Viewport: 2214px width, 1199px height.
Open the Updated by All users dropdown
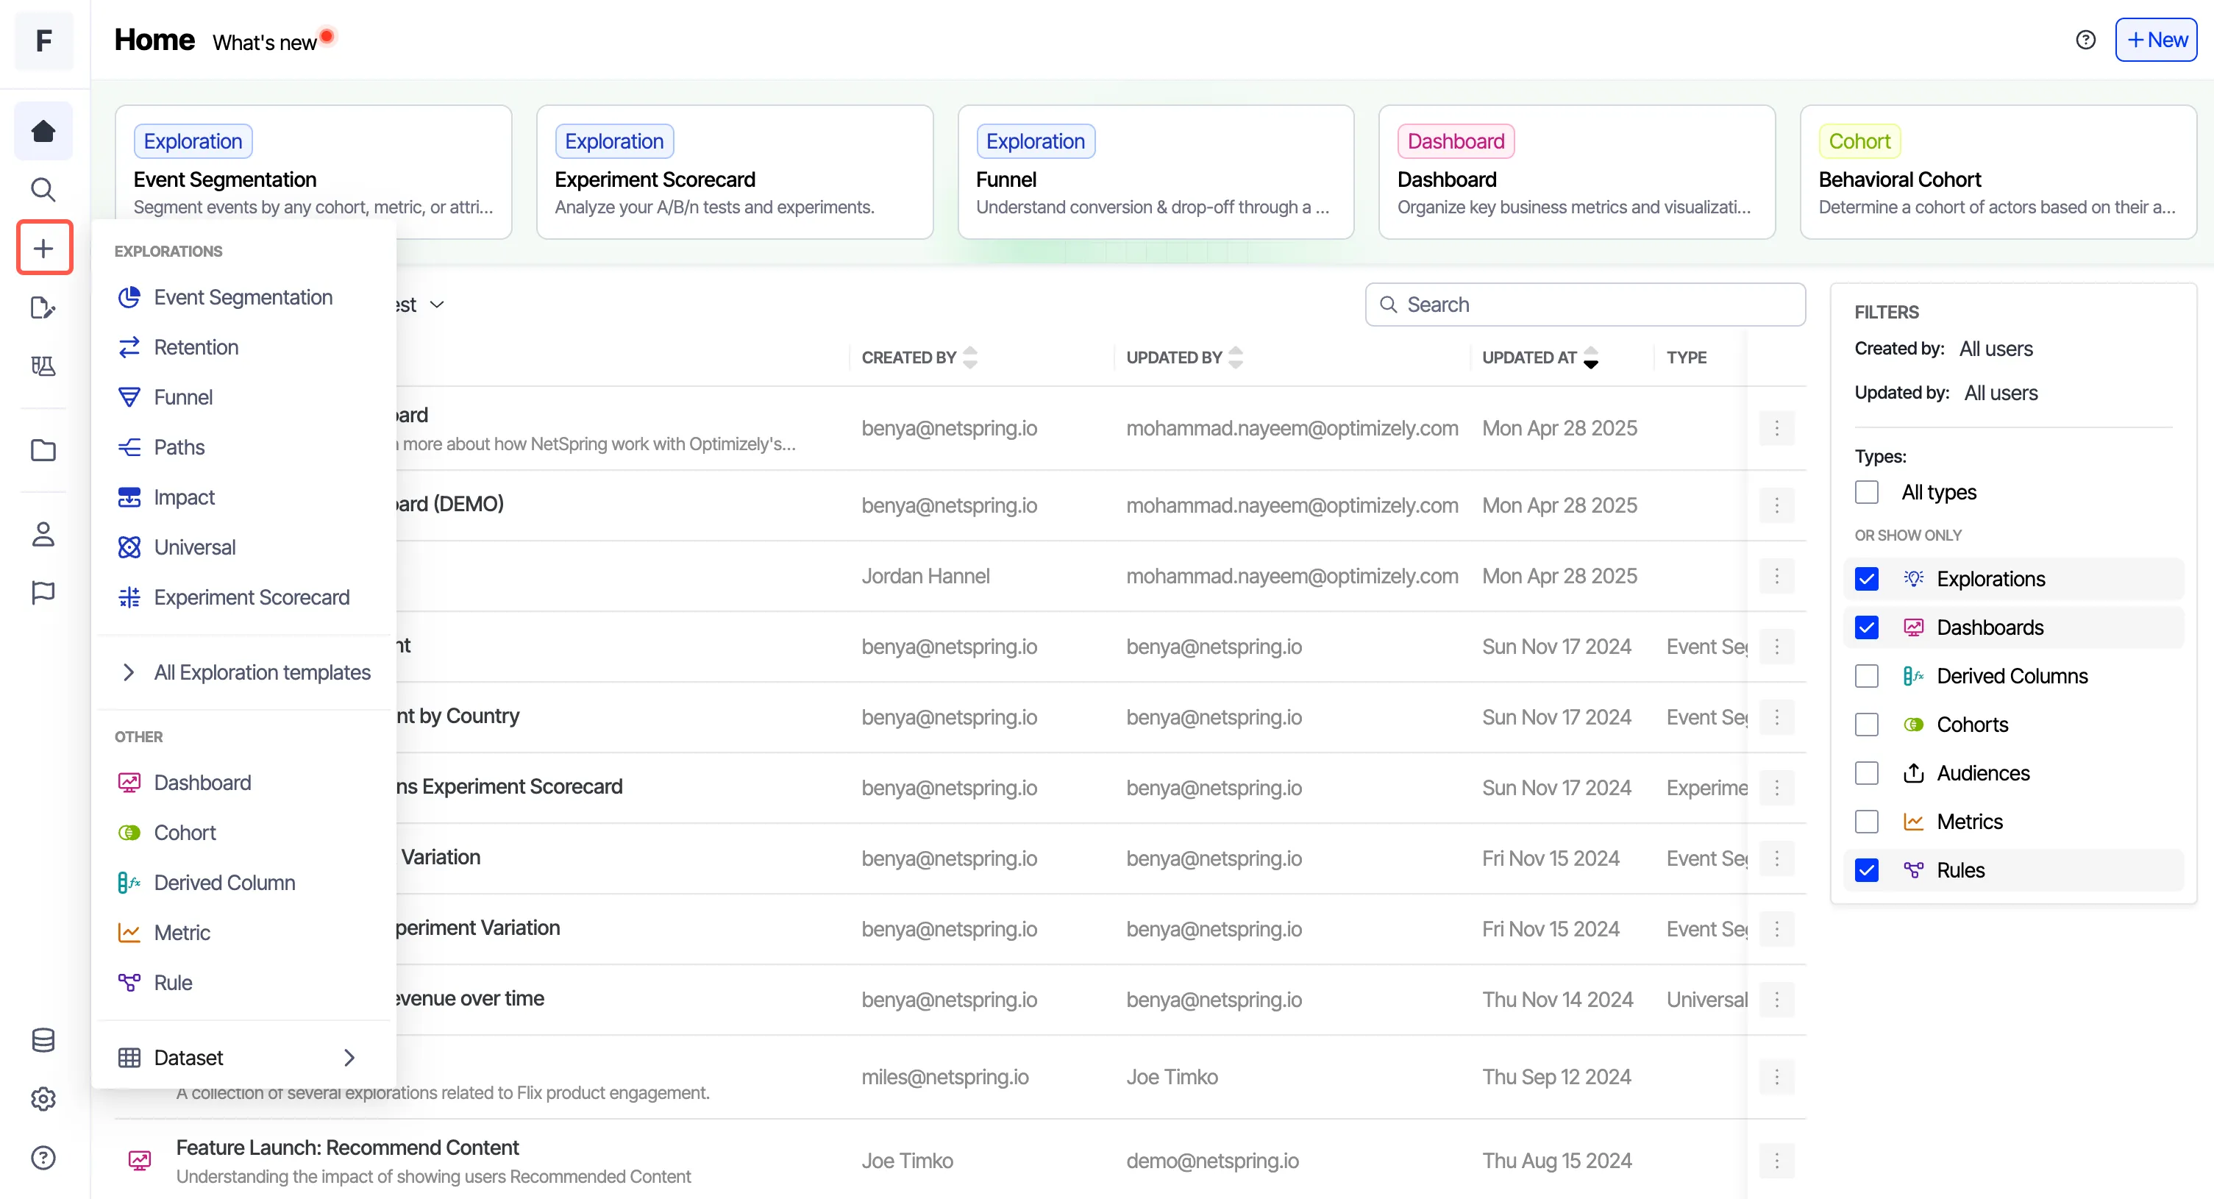[x=2001, y=393]
